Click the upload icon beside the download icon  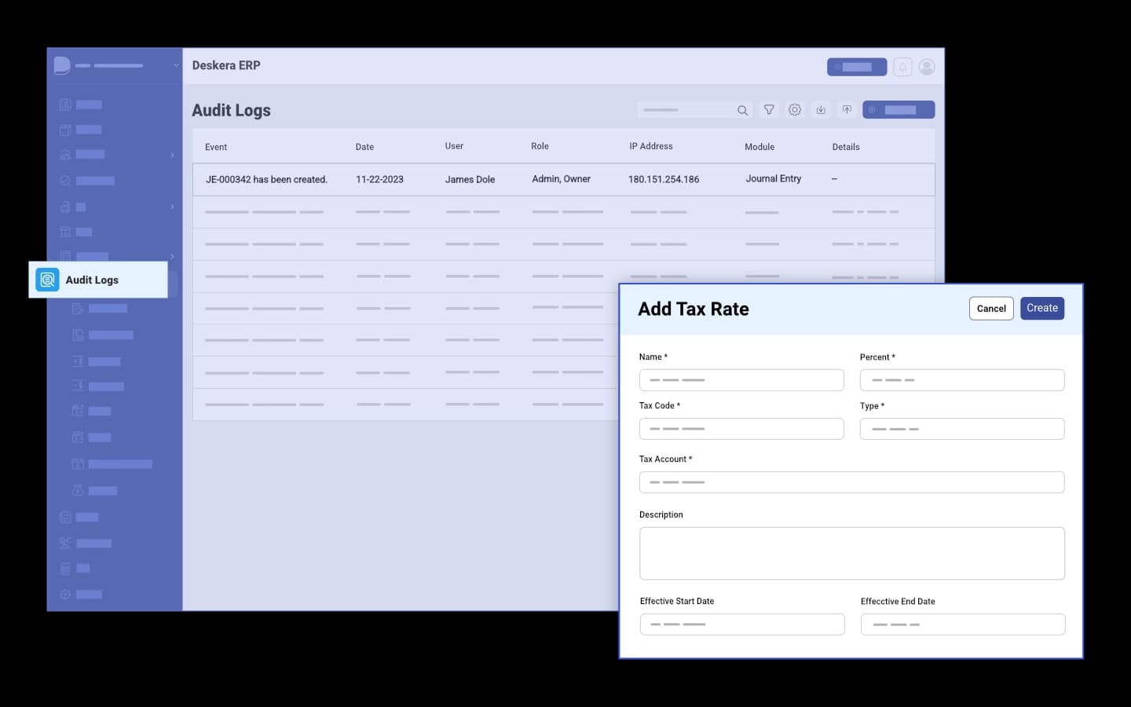(847, 110)
